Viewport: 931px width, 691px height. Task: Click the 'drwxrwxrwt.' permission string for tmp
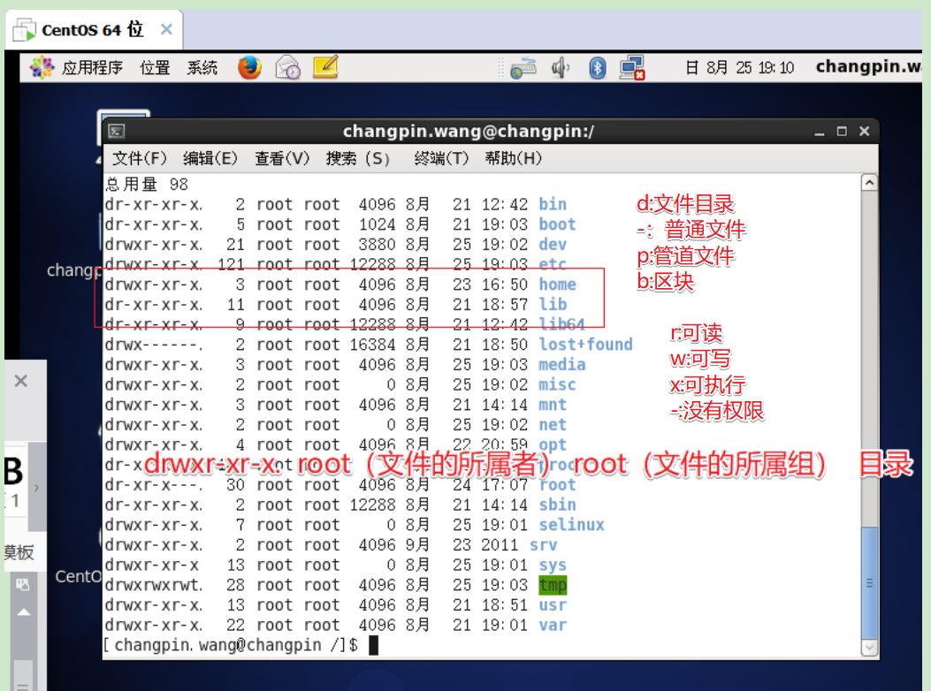pos(155,585)
